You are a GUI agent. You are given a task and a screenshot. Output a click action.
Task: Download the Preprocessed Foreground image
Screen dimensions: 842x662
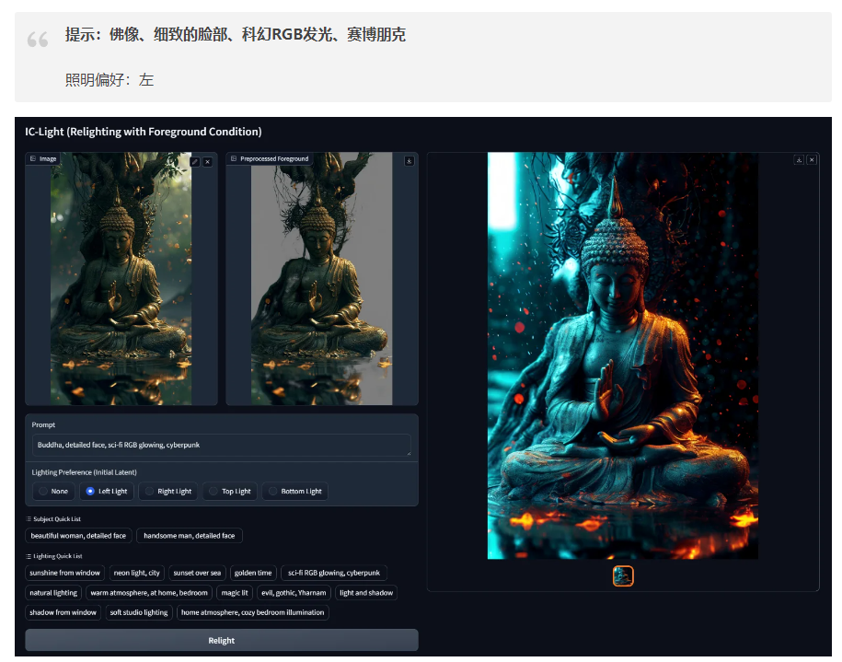click(409, 161)
